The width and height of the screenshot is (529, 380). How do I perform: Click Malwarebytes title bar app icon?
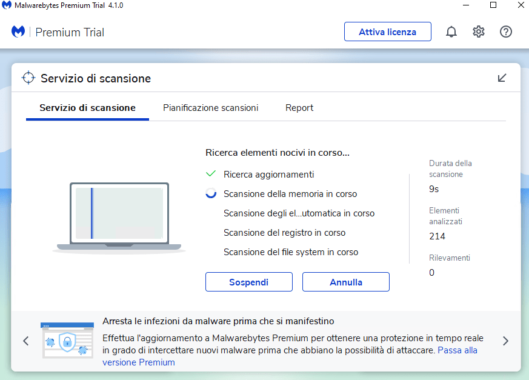(x=7, y=5)
